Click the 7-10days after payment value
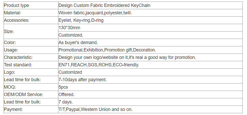Viewport: 247px width, 115px height. click(82, 80)
